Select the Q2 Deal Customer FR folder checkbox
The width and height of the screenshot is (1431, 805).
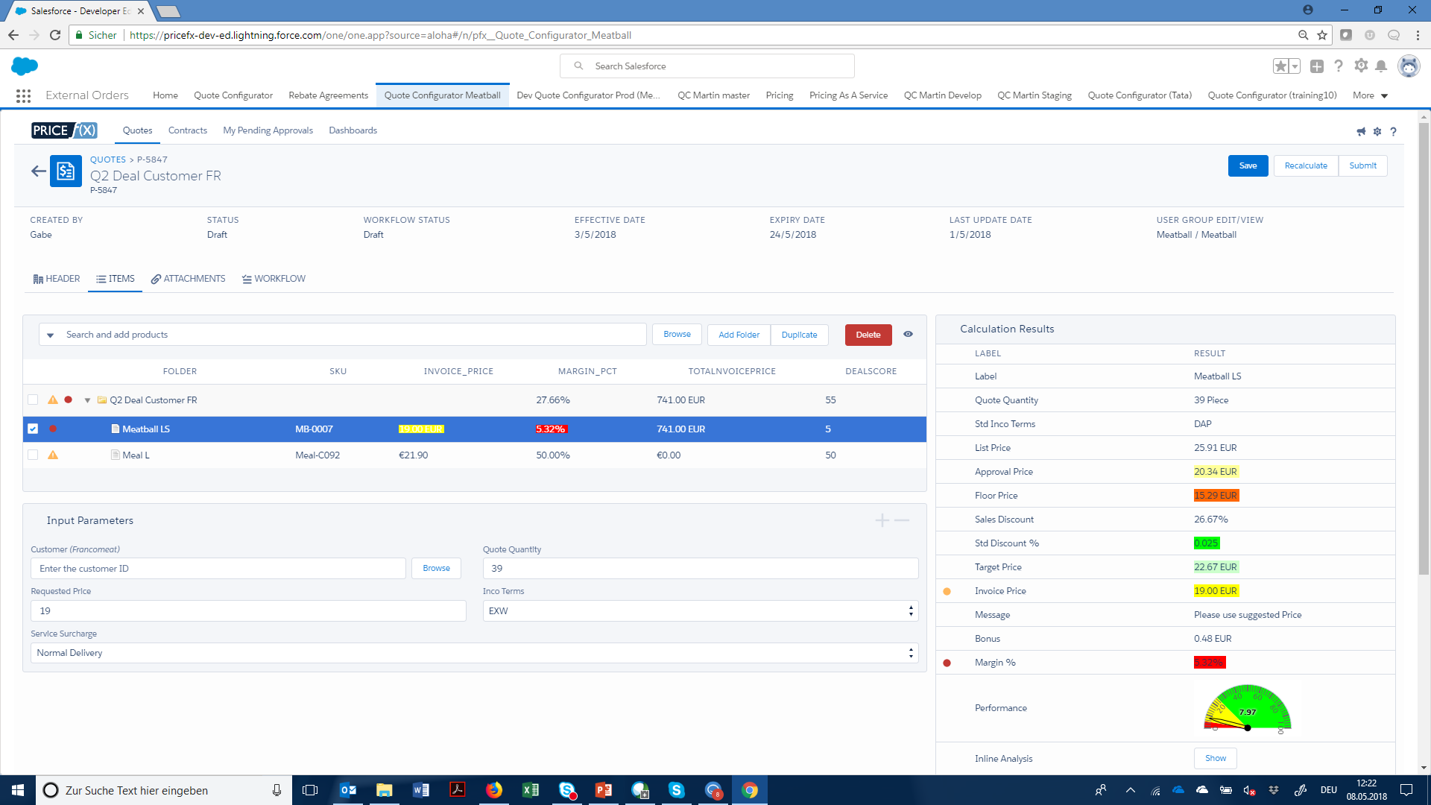33,400
